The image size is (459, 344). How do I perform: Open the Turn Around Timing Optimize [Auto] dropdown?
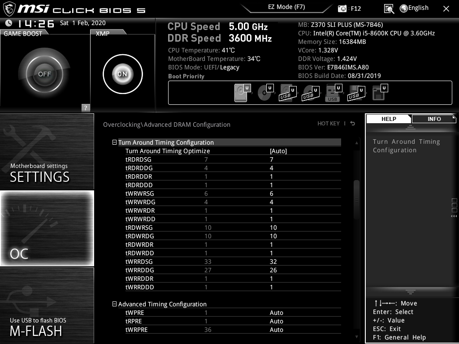pos(278,151)
